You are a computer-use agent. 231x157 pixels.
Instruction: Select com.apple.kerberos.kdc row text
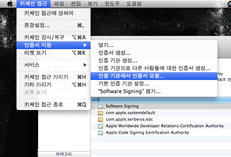129,119
